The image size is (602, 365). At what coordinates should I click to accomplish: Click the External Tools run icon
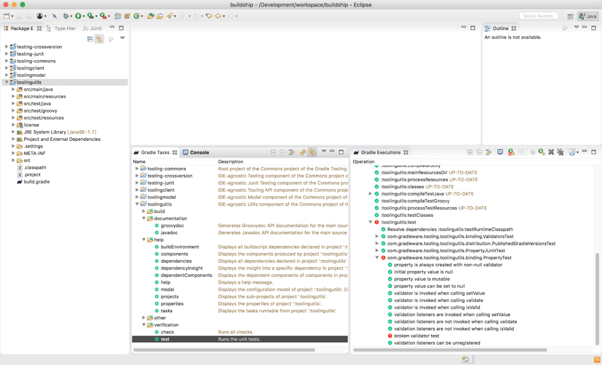pos(102,16)
